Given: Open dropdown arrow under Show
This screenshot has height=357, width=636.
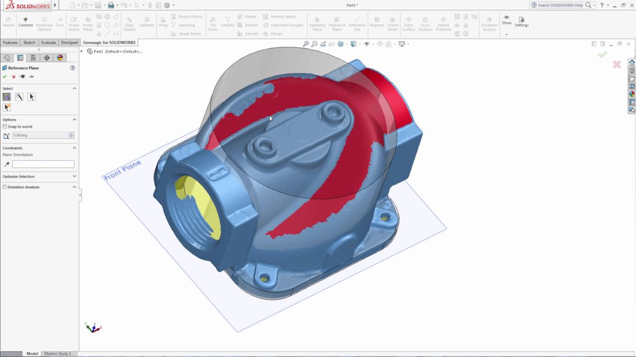Looking at the screenshot, I should point(506,34).
